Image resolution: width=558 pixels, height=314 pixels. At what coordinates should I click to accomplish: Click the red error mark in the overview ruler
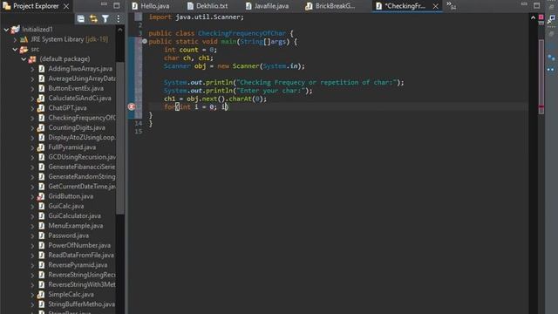click(x=541, y=106)
